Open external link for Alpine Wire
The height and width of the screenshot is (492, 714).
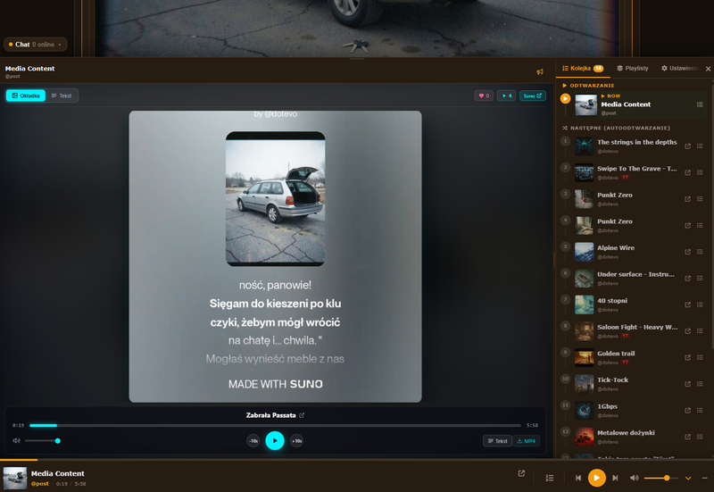coord(687,252)
